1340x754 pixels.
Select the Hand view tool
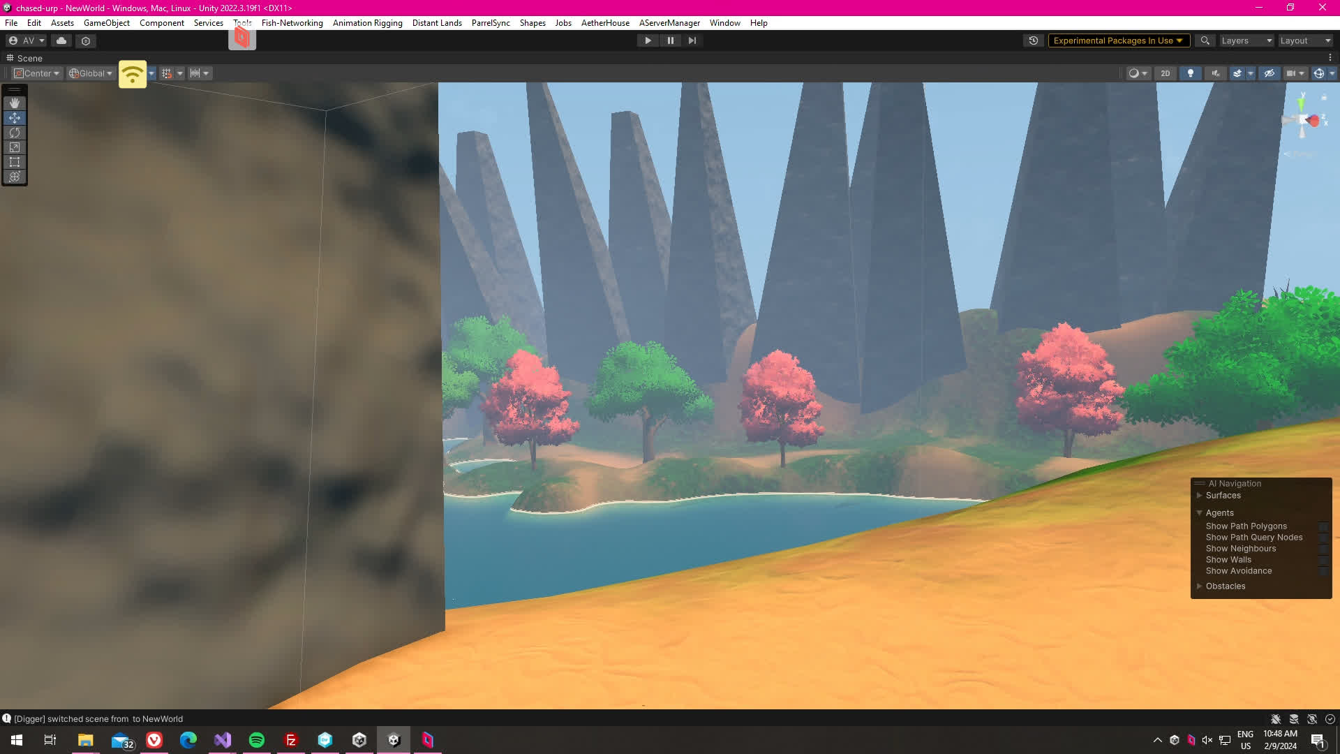15,103
